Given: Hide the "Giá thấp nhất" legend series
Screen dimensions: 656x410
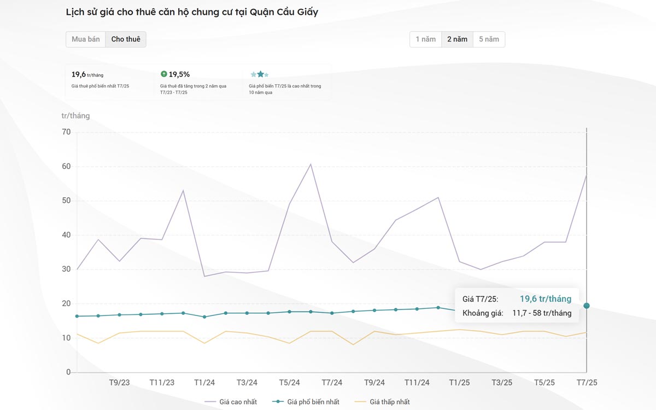Looking at the screenshot, I should tap(382, 402).
